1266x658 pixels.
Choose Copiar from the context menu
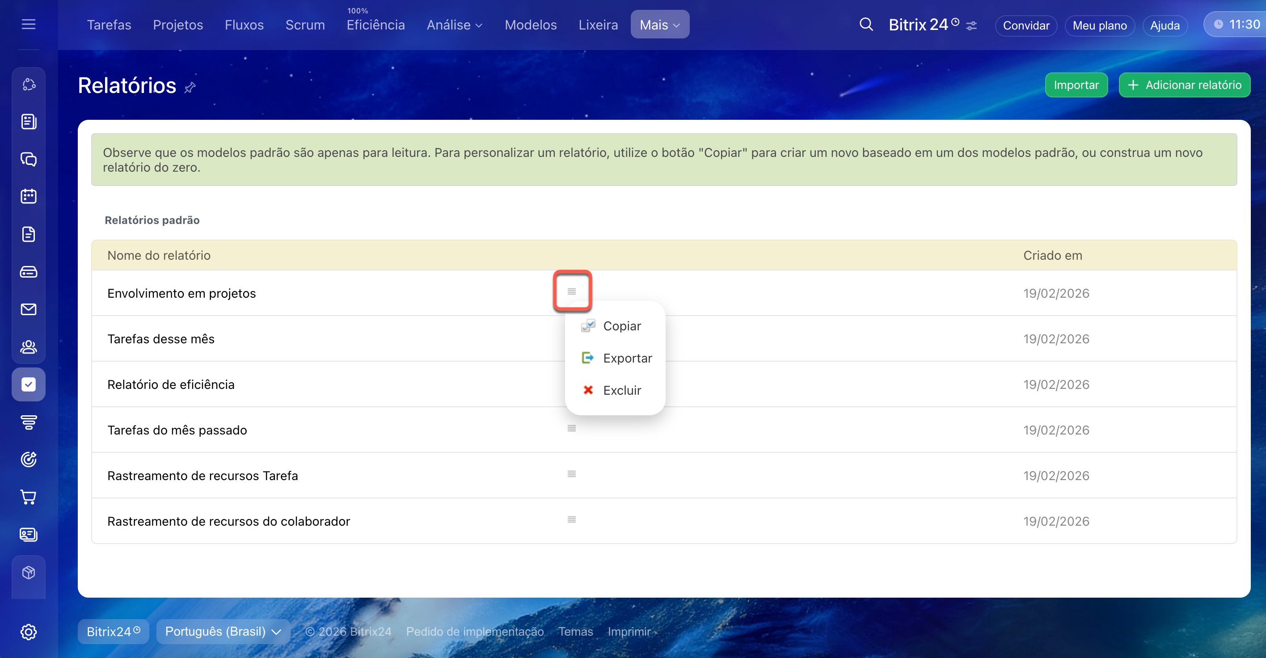pyautogui.click(x=622, y=326)
